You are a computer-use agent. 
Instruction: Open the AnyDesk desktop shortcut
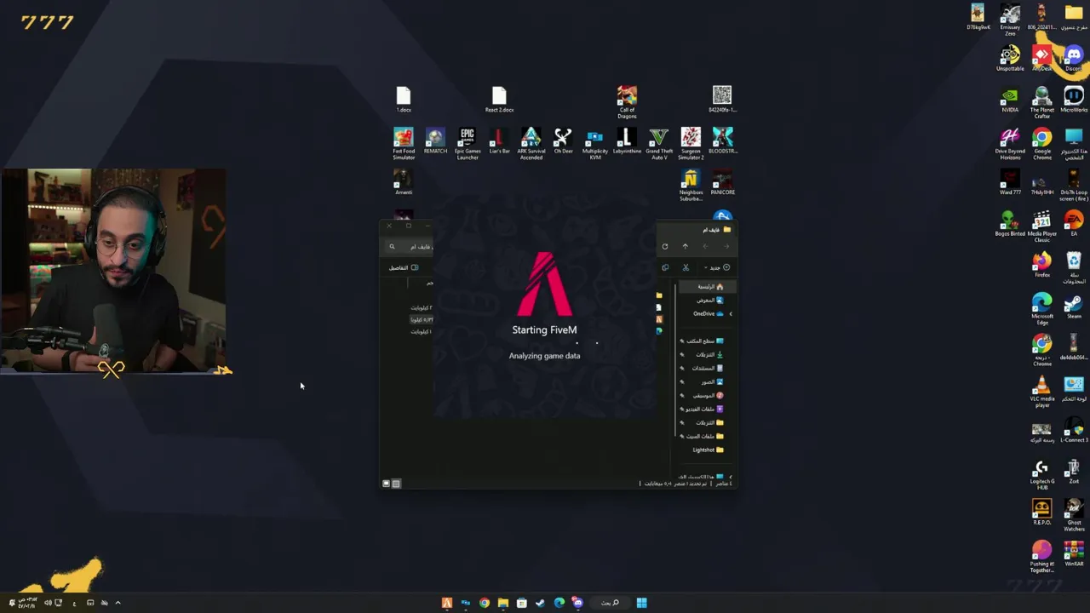coord(1042,59)
